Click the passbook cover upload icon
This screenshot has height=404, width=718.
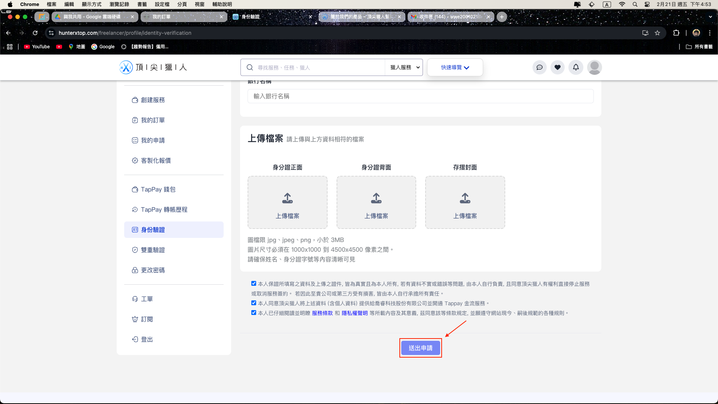click(x=465, y=198)
